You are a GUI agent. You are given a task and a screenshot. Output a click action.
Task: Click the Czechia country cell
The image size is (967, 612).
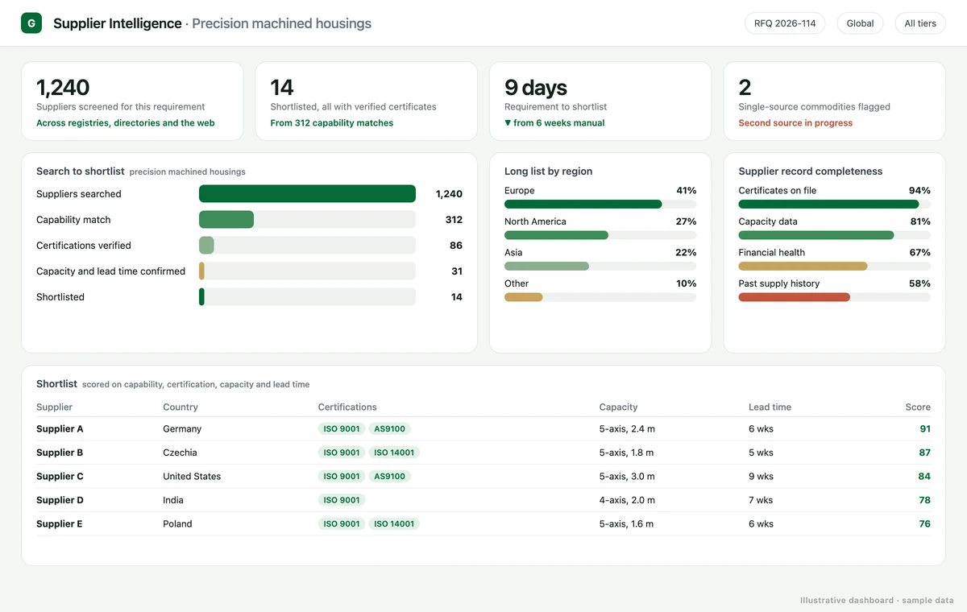click(180, 453)
